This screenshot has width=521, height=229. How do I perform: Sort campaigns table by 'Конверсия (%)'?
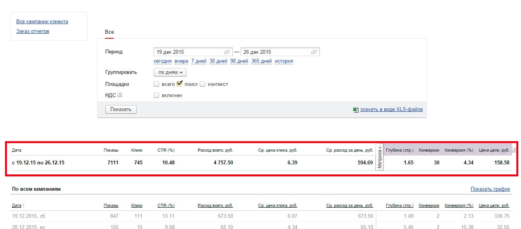click(459, 206)
